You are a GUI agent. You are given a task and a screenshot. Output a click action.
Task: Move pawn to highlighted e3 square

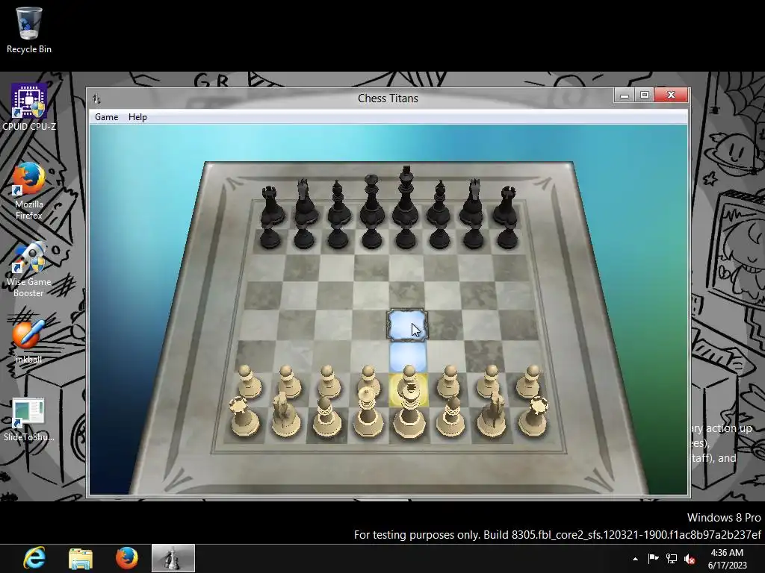click(x=408, y=357)
